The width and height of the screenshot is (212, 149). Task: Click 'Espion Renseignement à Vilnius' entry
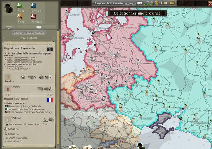(x=22, y=58)
